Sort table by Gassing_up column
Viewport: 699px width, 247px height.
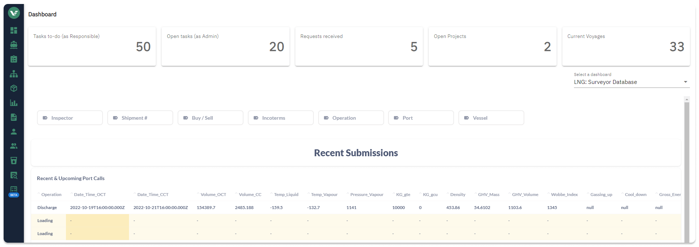(601, 195)
